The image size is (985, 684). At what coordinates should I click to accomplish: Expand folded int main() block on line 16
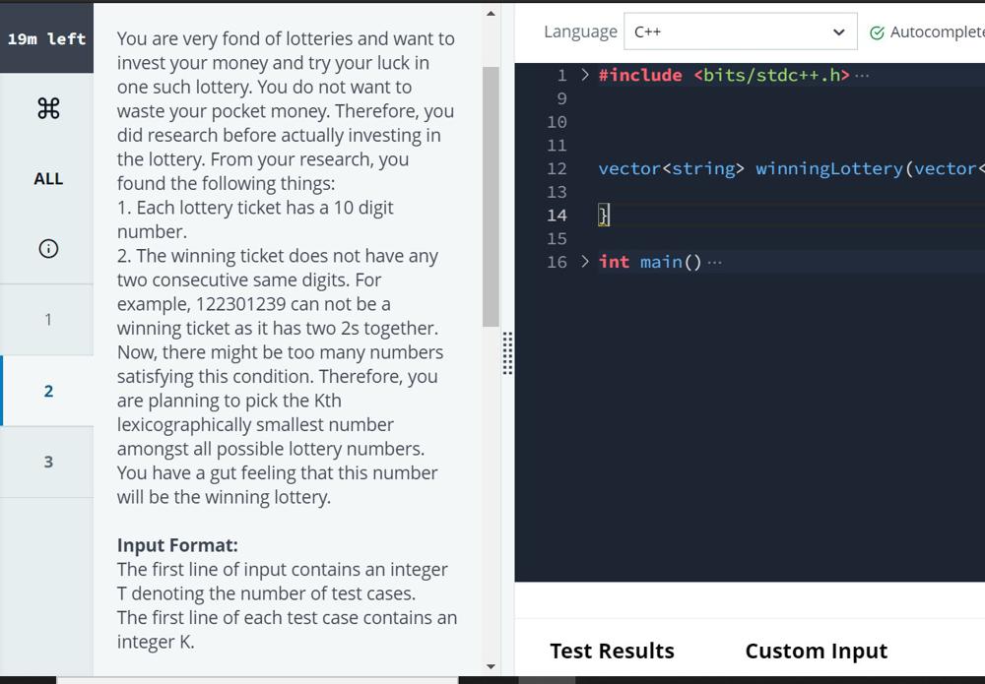click(x=585, y=261)
